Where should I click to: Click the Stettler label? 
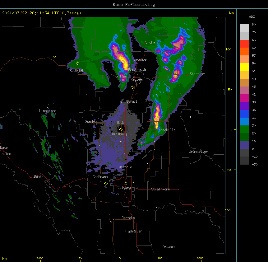[197, 74]
